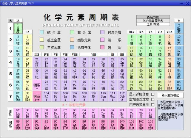Choose the Sodium (Na) element tile
191x138 pixels.
pos(18,51)
